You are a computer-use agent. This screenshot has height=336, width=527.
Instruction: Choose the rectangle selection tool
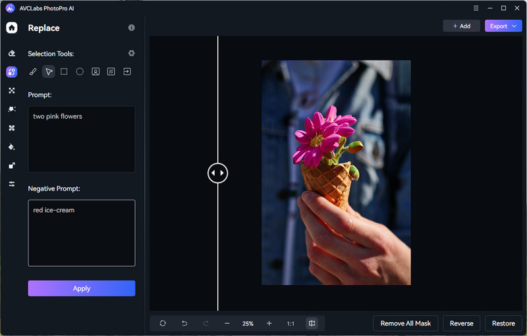[64, 71]
